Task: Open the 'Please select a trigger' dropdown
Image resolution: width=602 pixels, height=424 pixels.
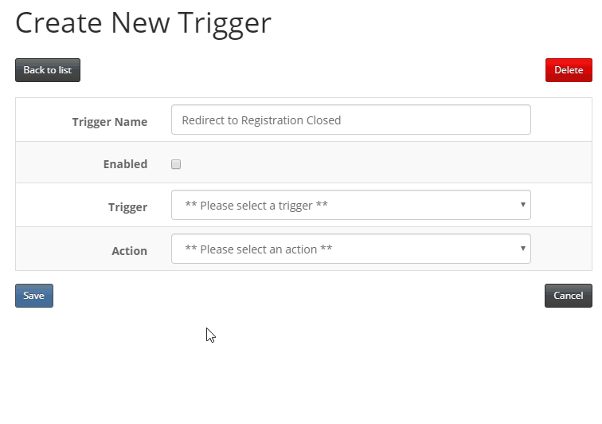Action: (351, 205)
